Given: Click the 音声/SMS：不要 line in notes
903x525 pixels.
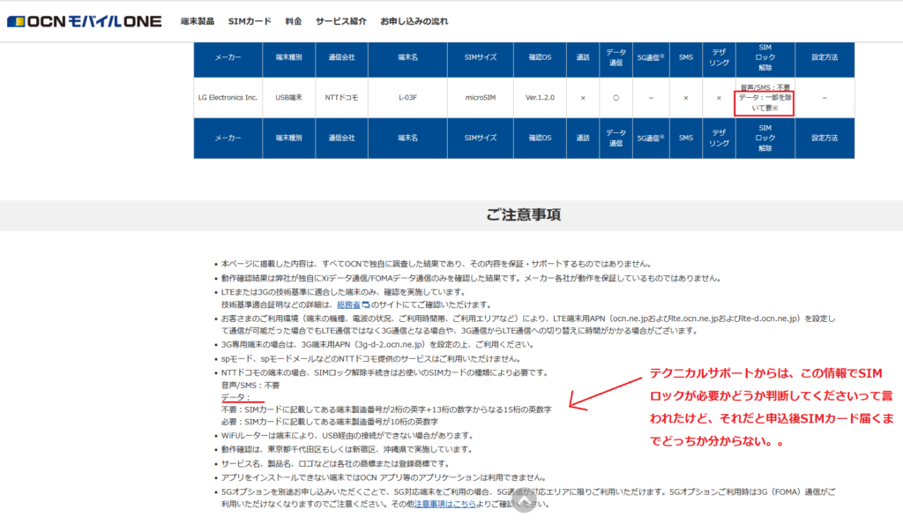Looking at the screenshot, I should [250, 386].
